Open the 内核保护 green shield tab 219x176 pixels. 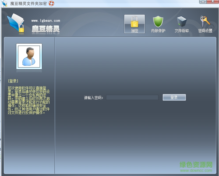click(158, 24)
